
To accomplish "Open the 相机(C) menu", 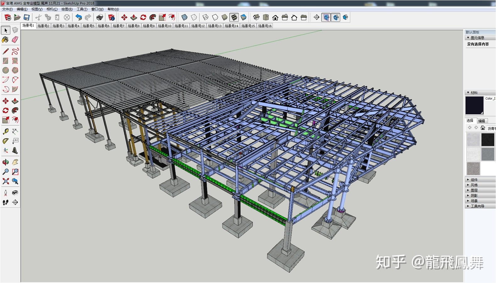I will point(52,9).
